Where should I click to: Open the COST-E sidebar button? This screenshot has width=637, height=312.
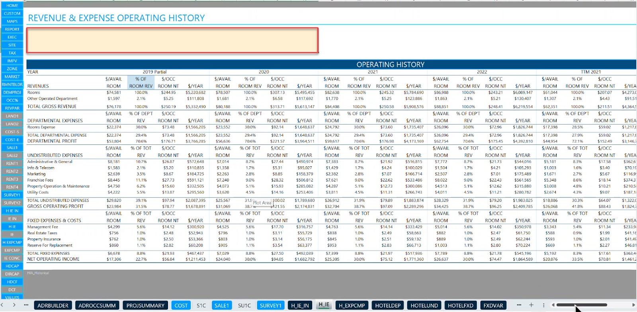12,140
